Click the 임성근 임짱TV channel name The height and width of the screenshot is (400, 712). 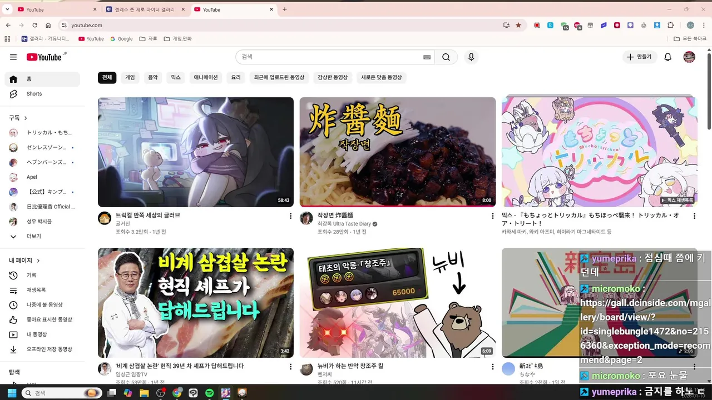click(131, 375)
